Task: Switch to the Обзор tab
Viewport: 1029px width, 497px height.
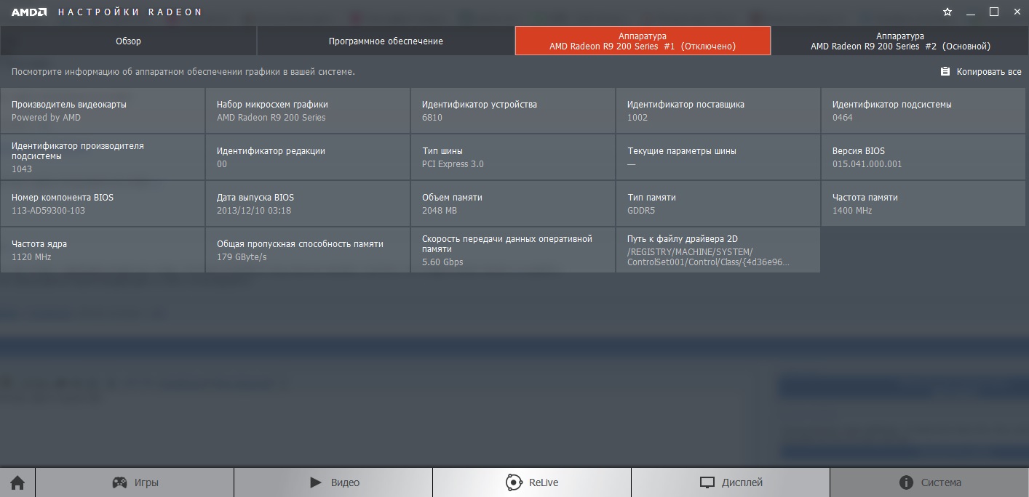Action: pyautogui.click(x=128, y=41)
